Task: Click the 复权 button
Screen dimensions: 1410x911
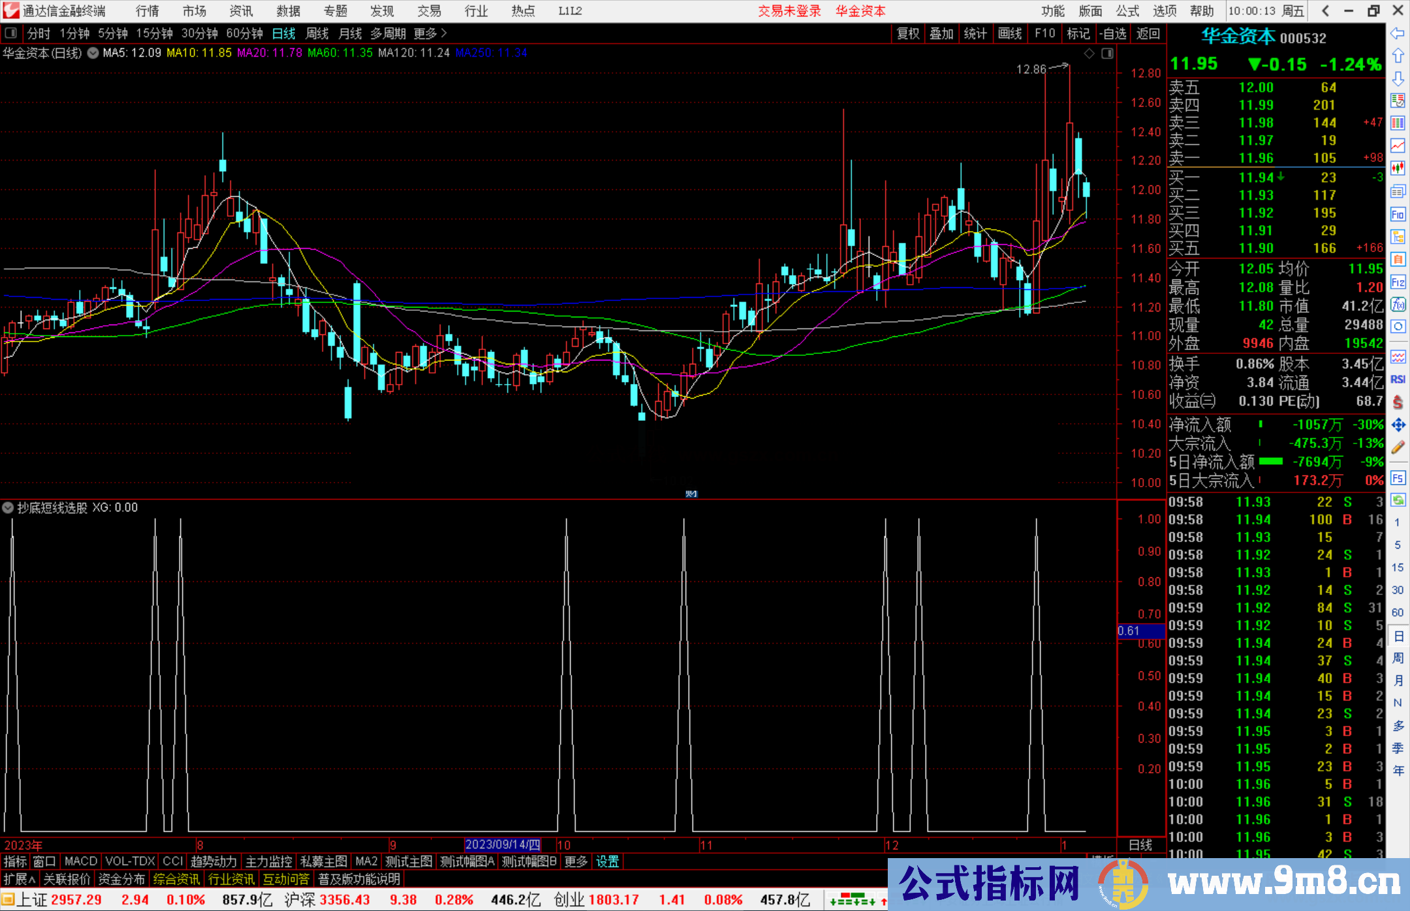Action: (908, 33)
